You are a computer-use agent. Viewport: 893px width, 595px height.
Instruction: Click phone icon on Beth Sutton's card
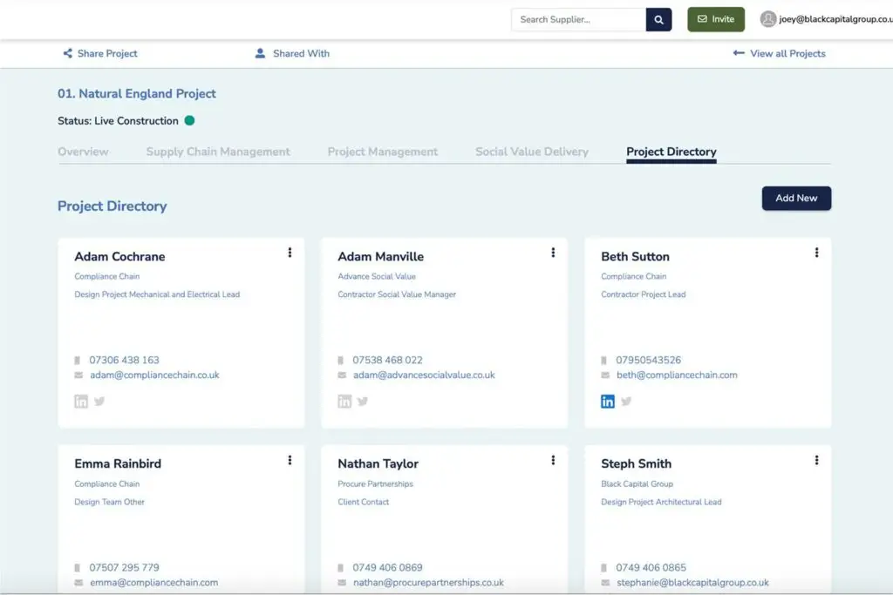click(603, 360)
